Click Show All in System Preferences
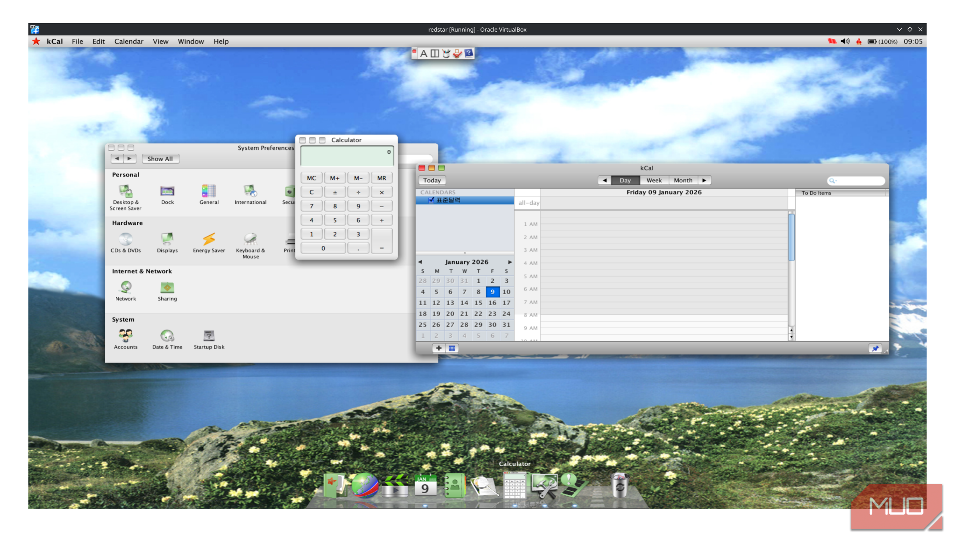Image resolution: width=955 pixels, height=543 pixels. click(160, 159)
